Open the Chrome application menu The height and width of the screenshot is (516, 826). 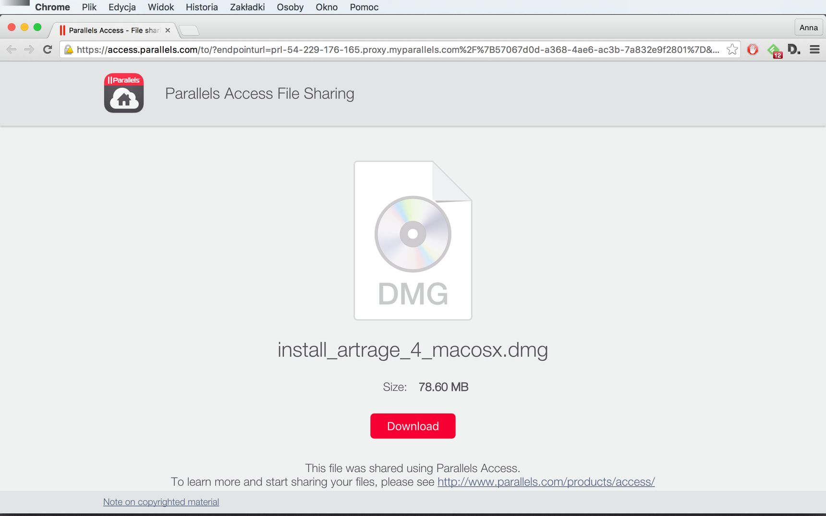52,7
